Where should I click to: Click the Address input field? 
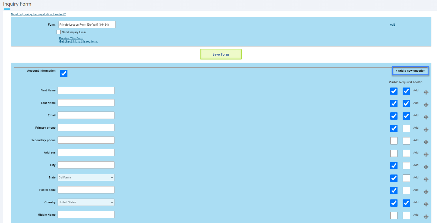86,153
